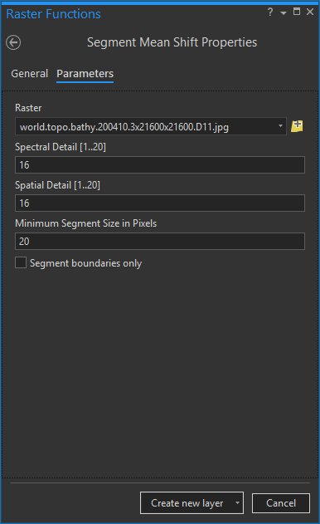
Task: Browse for a raster with the folder icon
Action: click(x=297, y=126)
